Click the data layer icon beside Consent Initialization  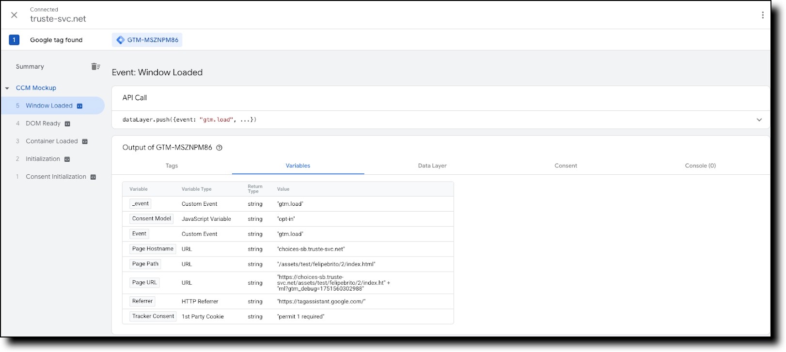(x=93, y=177)
